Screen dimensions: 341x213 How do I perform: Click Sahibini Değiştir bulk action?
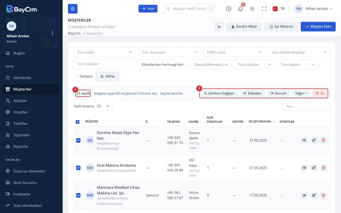[219, 93]
